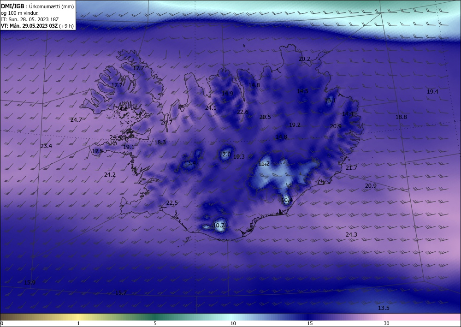Click the map value 22.6
Viewport: 461px width, 327px height.
coord(242,112)
